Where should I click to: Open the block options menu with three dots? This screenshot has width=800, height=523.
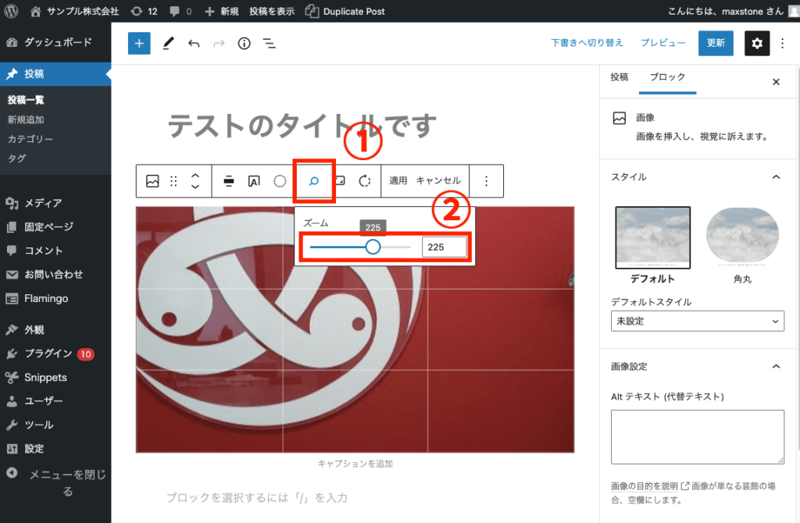pos(487,180)
